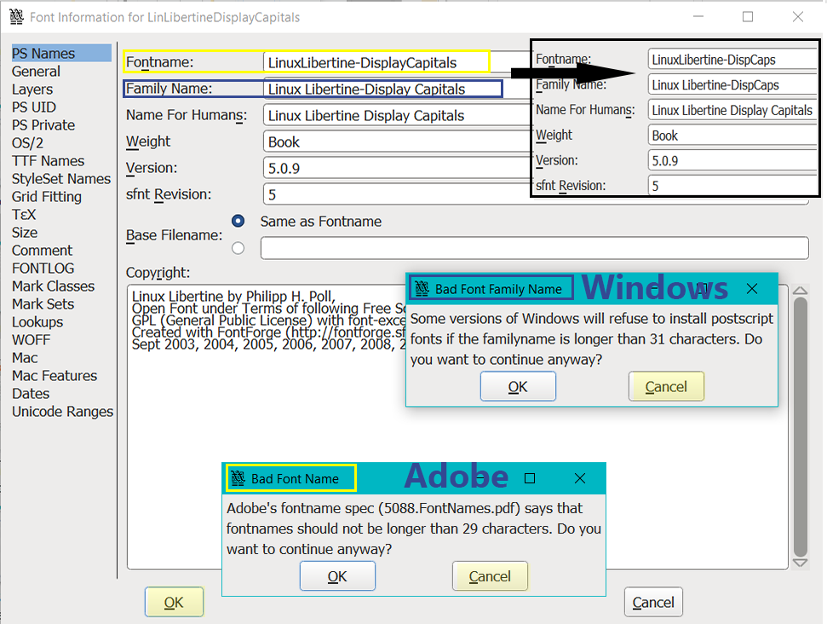This screenshot has height=624, width=827.
Task: Cancel the Bad Font Family Name warning
Action: [x=665, y=386]
